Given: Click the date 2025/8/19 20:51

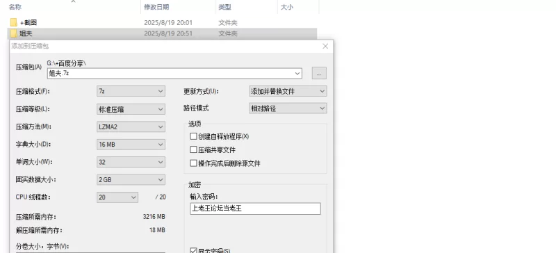Looking at the screenshot, I should (x=168, y=33).
